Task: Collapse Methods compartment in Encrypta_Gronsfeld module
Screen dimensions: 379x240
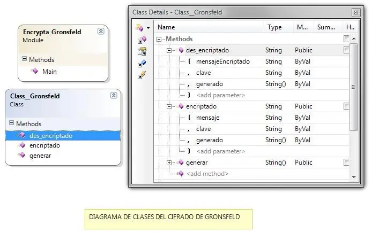Action: pos(24,59)
